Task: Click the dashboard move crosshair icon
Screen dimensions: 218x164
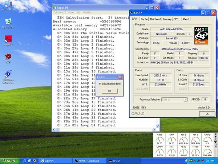Action: tap(215, 141)
